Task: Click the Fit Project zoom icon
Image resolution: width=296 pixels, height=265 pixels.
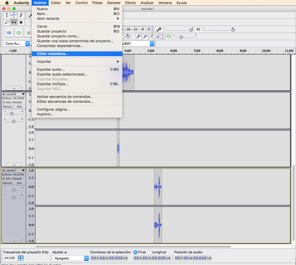Action: tap(159, 37)
